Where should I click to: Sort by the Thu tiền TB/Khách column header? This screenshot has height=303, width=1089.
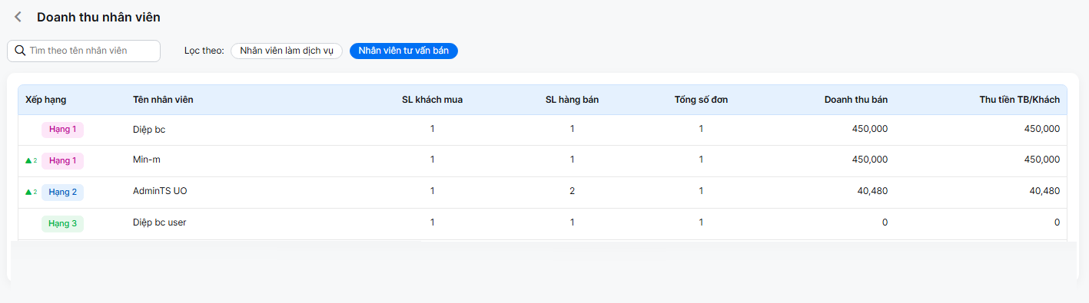click(1019, 100)
